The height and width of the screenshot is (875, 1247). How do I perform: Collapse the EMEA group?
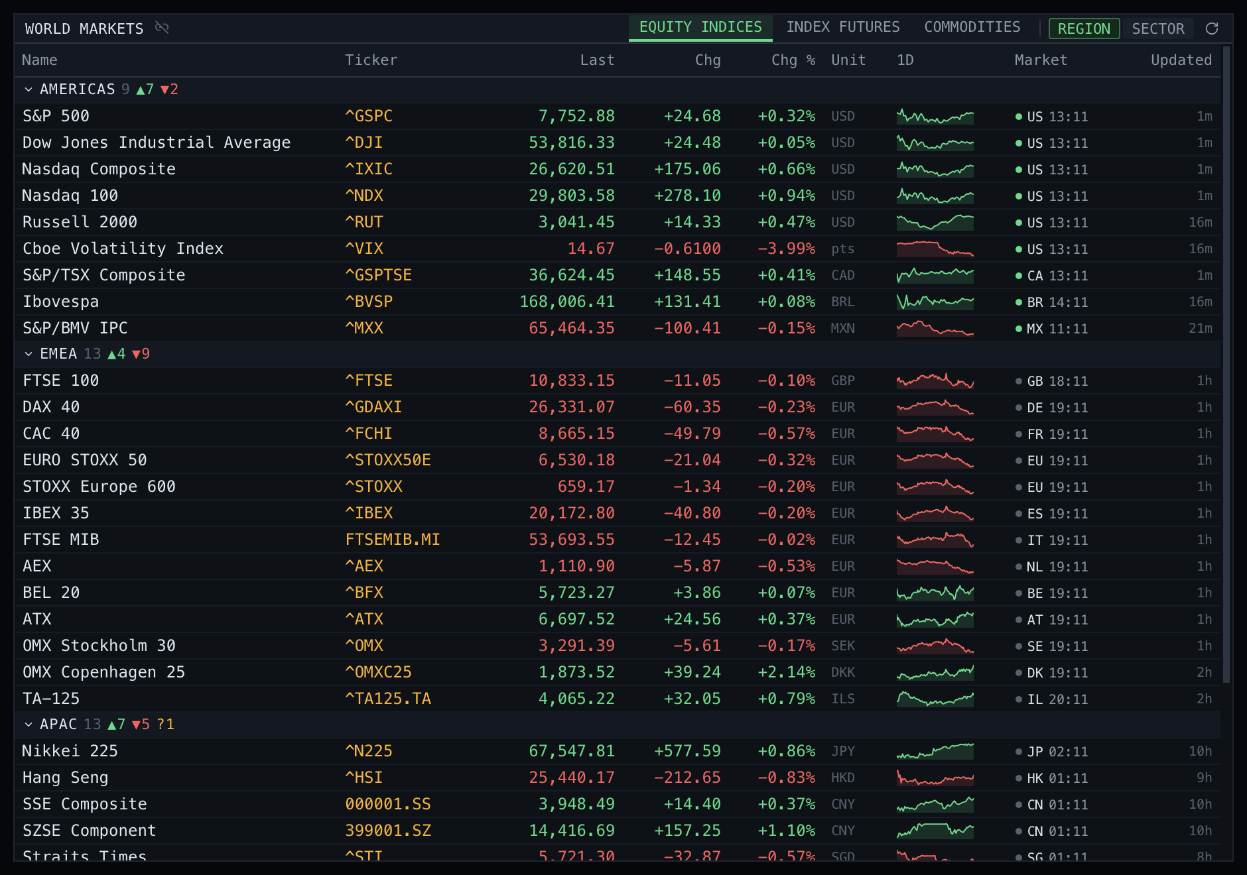click(x=29, y=354)
